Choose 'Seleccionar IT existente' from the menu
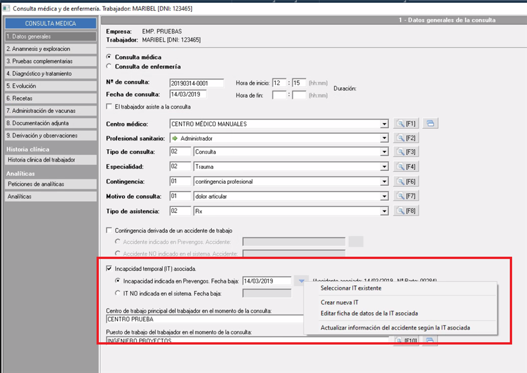This screenshot has width=527, height=373. pos(350,288)
